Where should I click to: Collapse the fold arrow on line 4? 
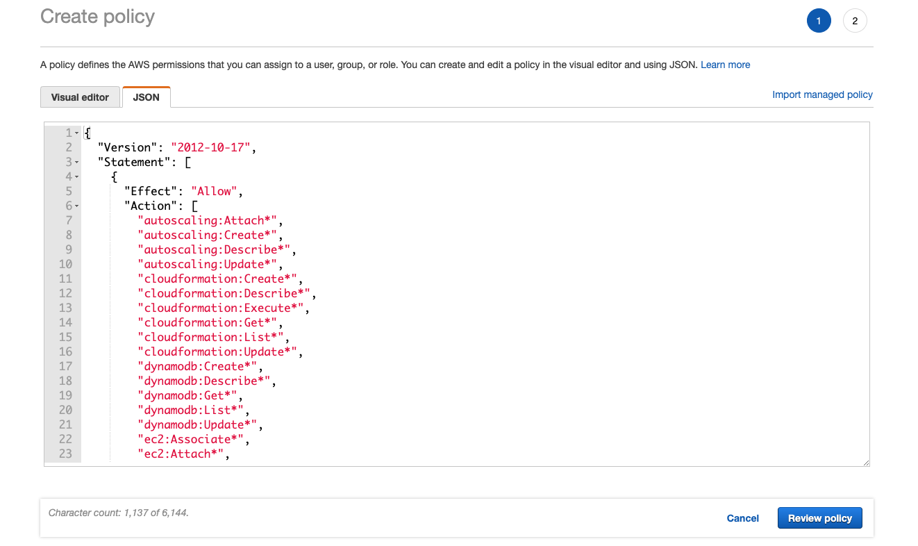pyautogui.click(x=76, y=176)
